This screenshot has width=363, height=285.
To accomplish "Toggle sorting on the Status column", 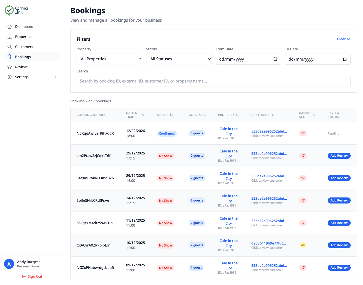I will pos(172,115).
